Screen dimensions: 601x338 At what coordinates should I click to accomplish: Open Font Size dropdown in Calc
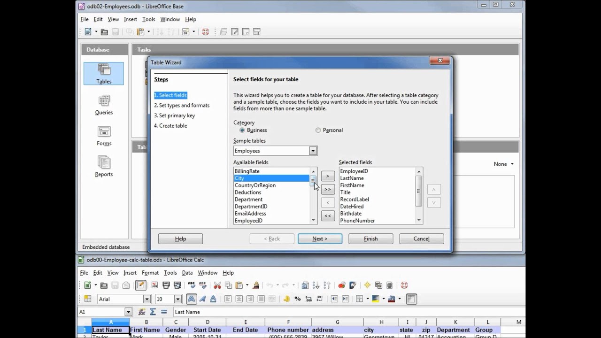coord(178,299)
